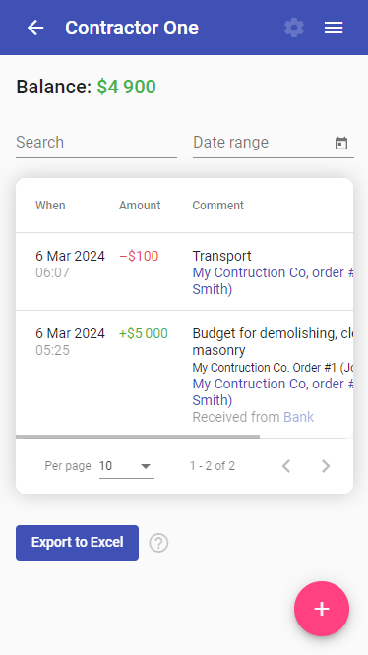Expand the Per page dropdown
368x655 pixels.
127,466
